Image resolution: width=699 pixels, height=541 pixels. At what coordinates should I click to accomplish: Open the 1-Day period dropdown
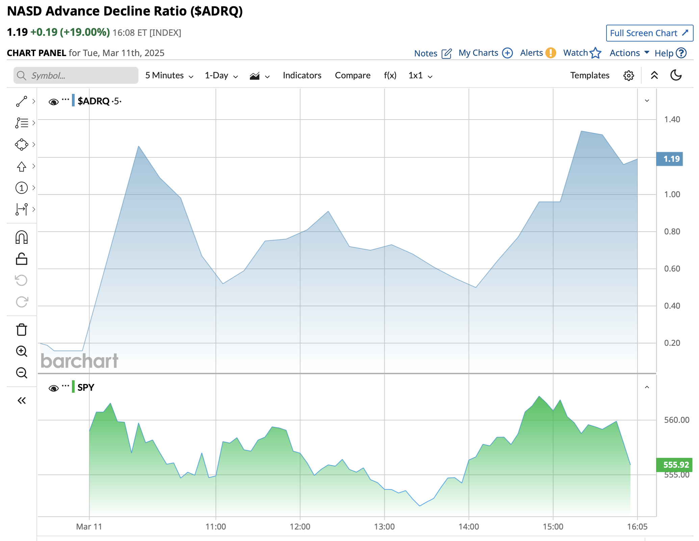point(221,76)
